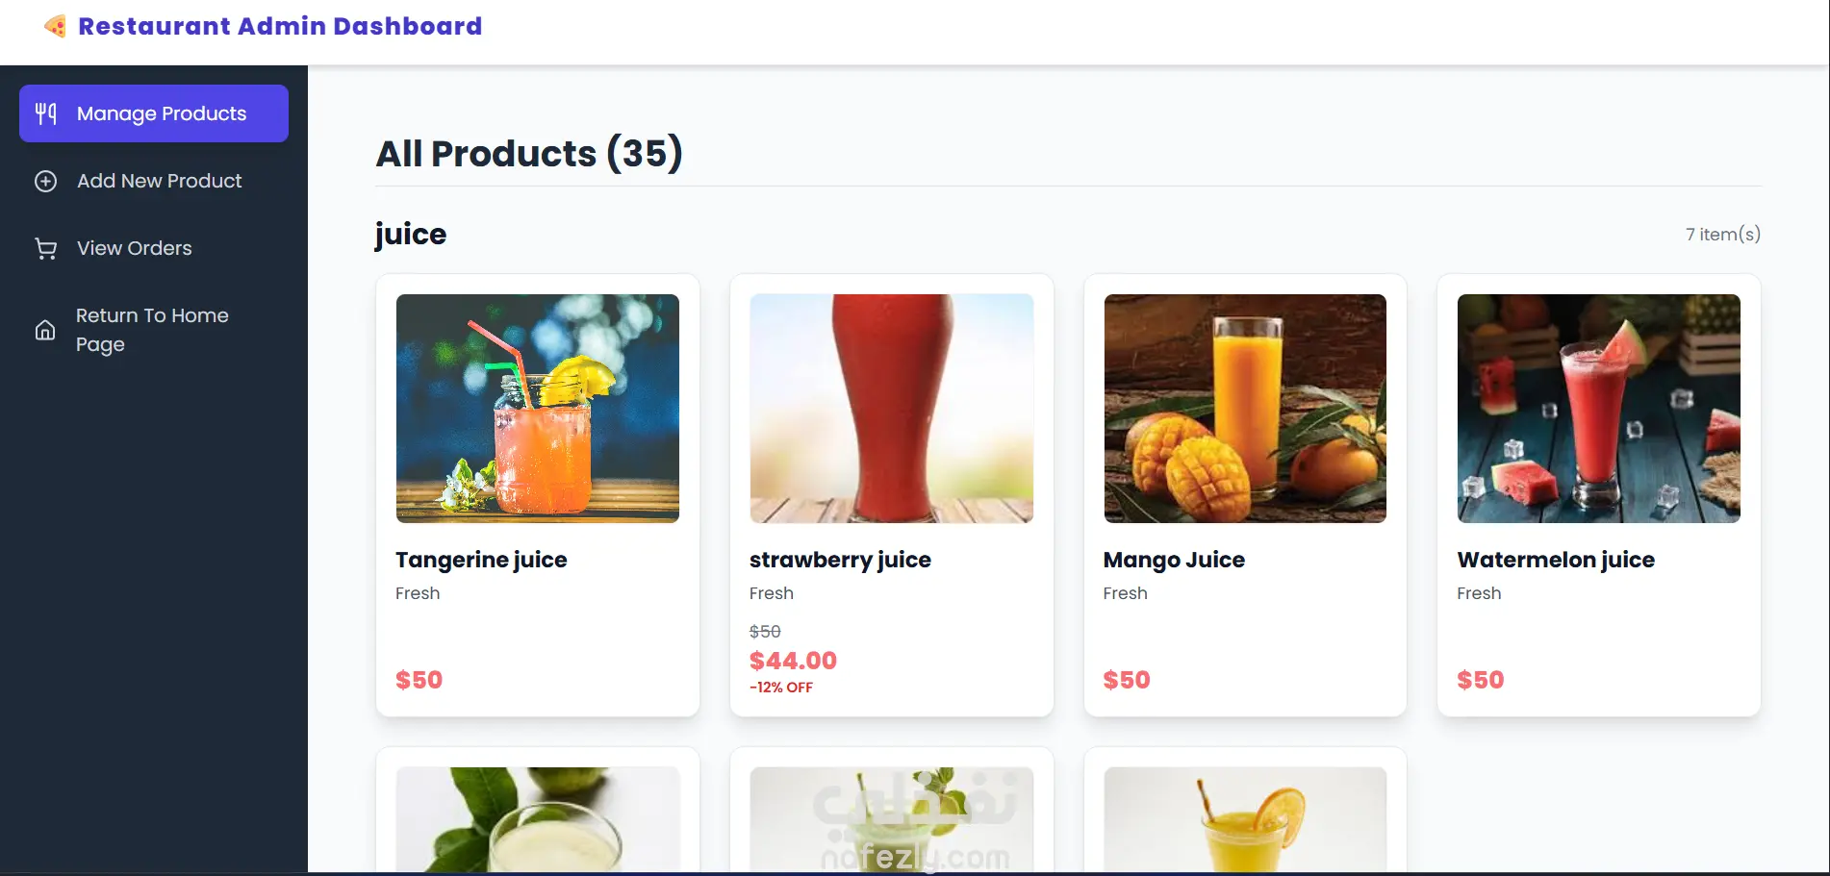Image resolution: width=1830 pixels, height=876 pixels.
Task: Go to View Orders section
Action: 134,248
